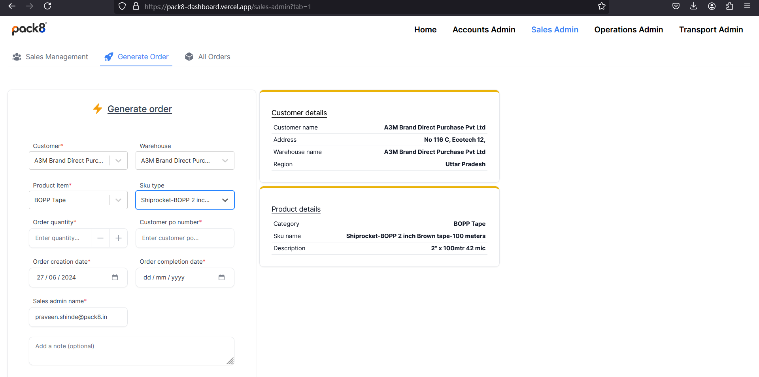Expand the Warehouse dropdown
The image size is (759, 377).
pyautogui.click(x=225, y=161)
